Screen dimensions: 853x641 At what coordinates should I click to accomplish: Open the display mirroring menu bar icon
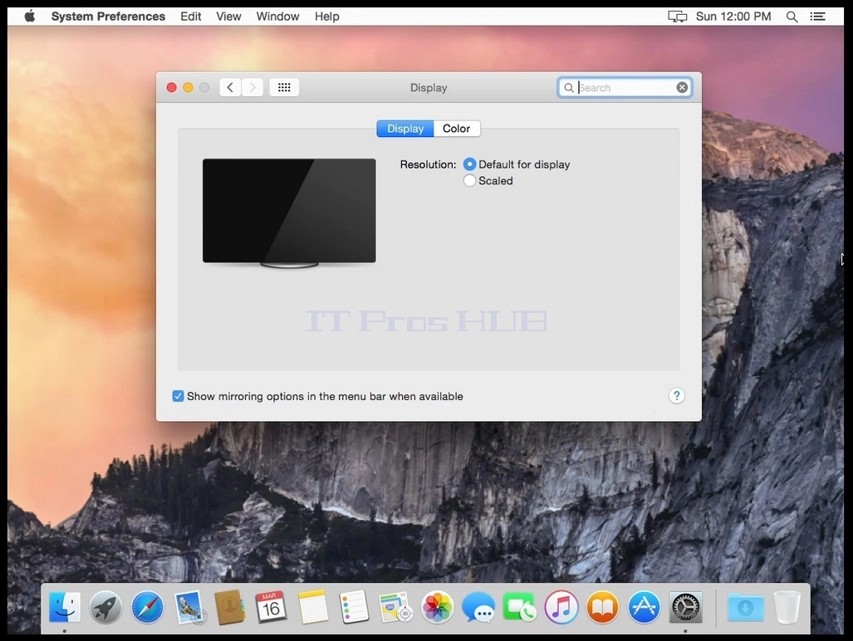[x=677, y=17]
